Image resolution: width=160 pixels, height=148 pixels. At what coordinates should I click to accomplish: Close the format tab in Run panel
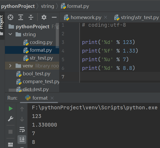[x=52, y=98]
